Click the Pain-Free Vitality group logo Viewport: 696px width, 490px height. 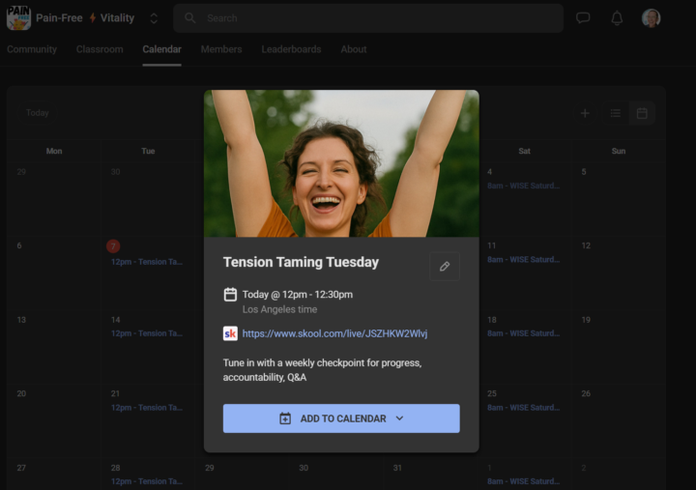(x=18, y=18)
